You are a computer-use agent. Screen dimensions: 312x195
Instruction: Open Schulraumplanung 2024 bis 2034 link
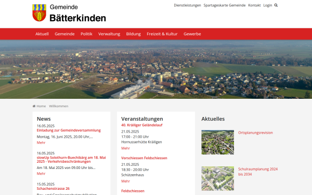point(258,172)
